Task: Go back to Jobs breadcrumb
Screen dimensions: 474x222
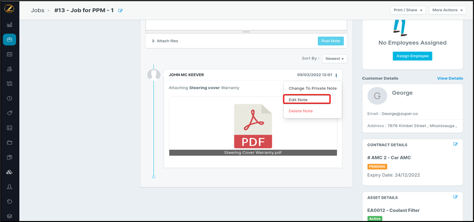Action: [x=37, y=11]
